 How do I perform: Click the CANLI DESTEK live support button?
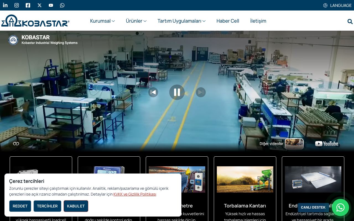[313, 207]
